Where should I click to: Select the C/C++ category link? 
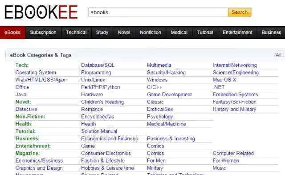[x=155, y=87]
